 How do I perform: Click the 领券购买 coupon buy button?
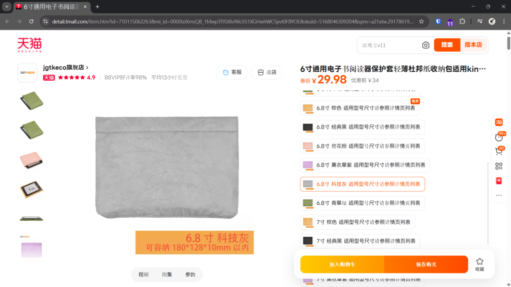click(426, 265)
